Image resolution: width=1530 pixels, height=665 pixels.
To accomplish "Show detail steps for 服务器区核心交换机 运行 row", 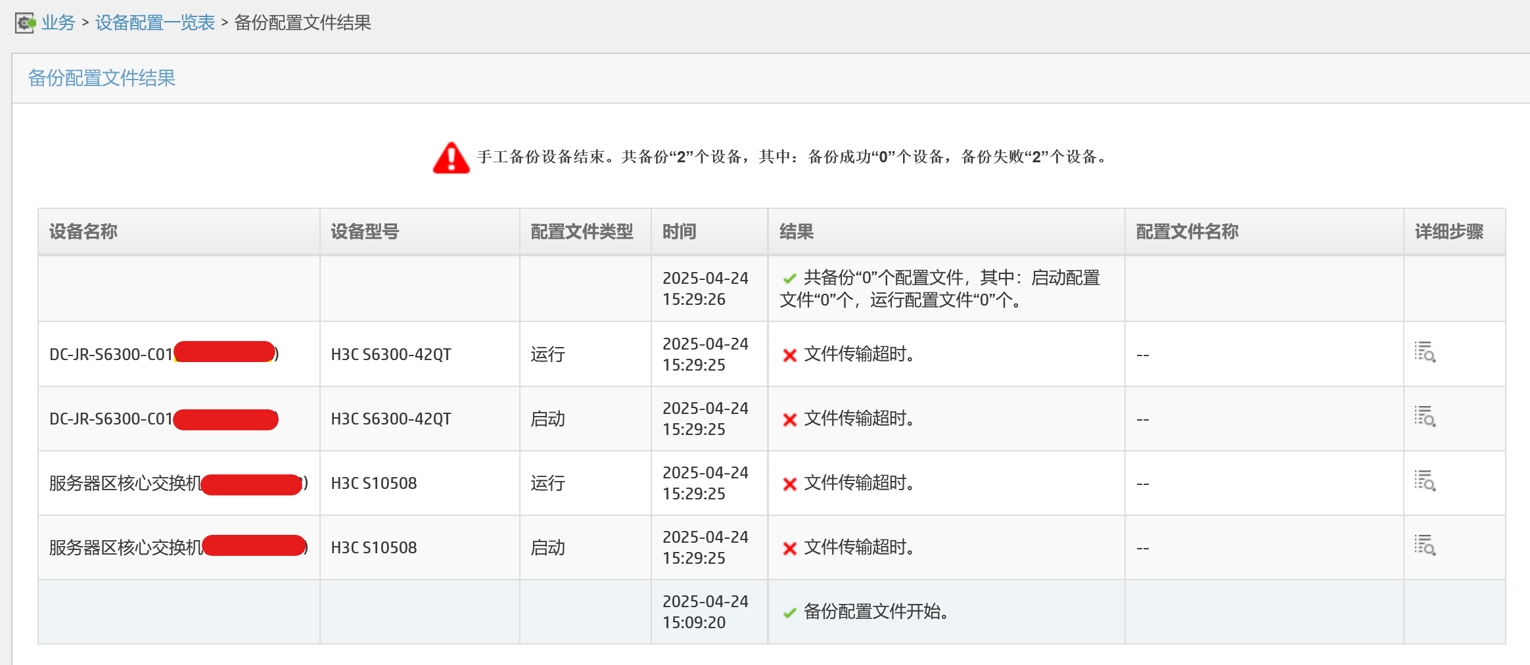I will click(x=1425, y=482).
